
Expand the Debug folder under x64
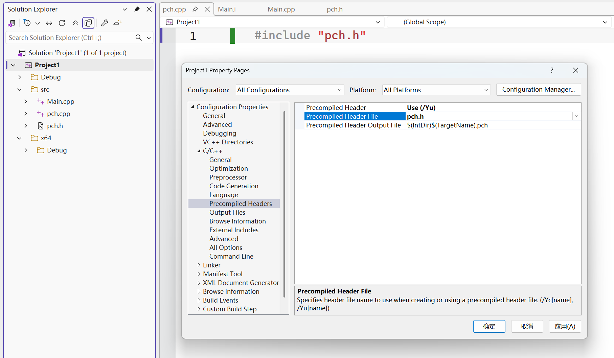[26, 150]
